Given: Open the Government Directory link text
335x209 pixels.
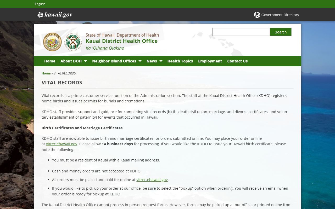Looking at the screenshot, I should tap(280, 15).
